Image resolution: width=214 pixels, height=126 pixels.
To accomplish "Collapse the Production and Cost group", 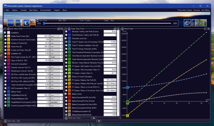I will [66, 38].
